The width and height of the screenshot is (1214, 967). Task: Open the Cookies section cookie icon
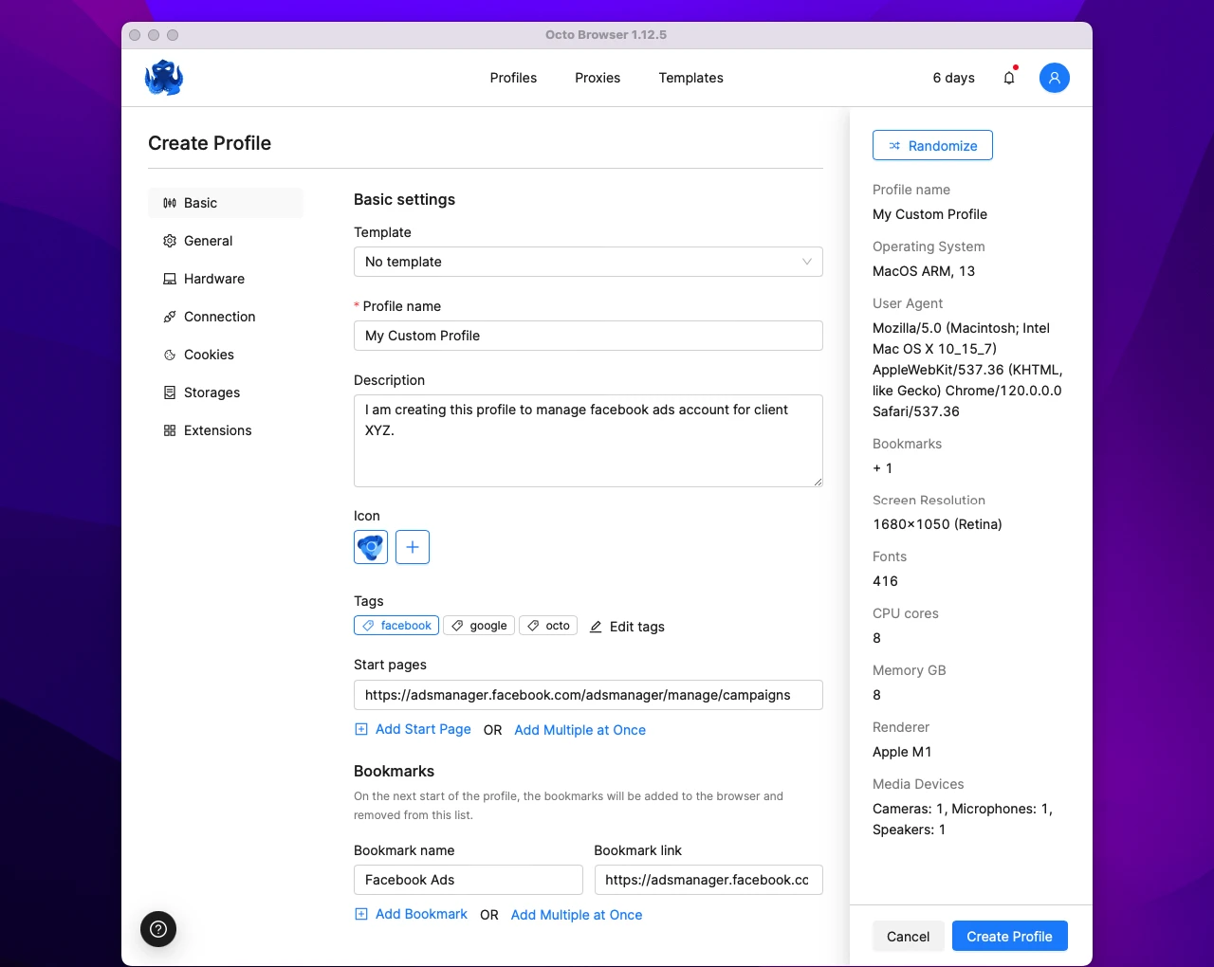[169, 355]
